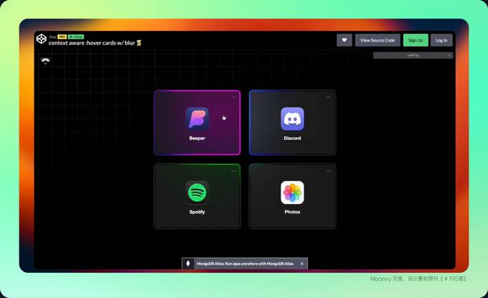Image resolution: width=488 pixels, height=298 pixels.
Task: Click View Source Code button
Action: 377,40
